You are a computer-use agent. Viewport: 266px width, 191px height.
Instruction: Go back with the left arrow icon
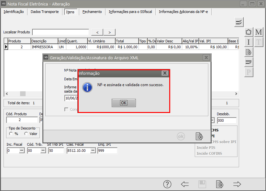pos(185,184)
